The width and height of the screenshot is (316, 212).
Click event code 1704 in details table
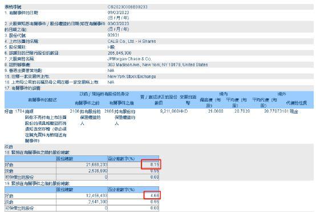click(19, 111)
